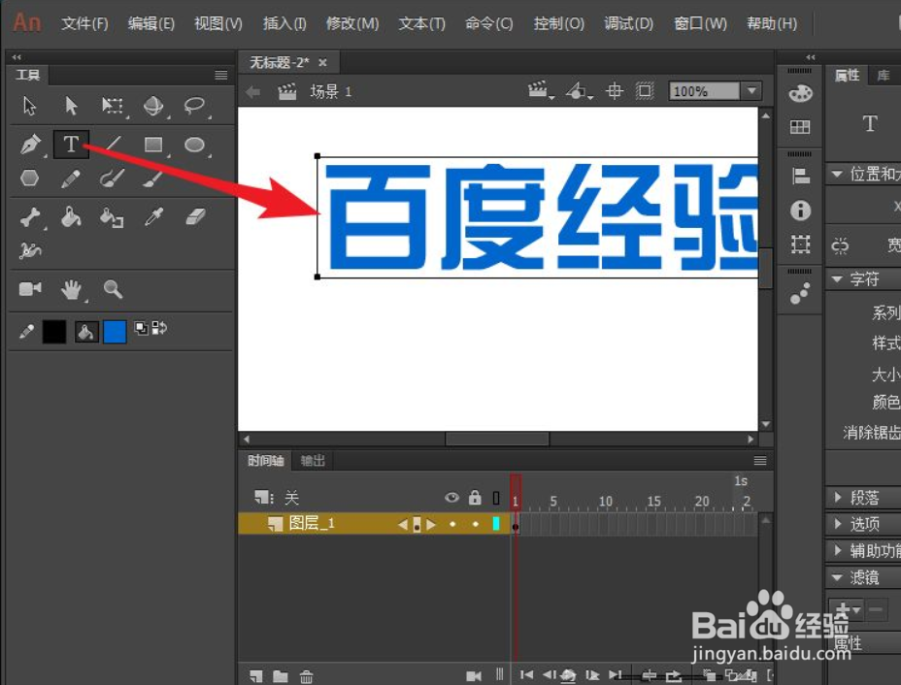
Task: Open the tools panel options menu
Action: click(221, 75)
